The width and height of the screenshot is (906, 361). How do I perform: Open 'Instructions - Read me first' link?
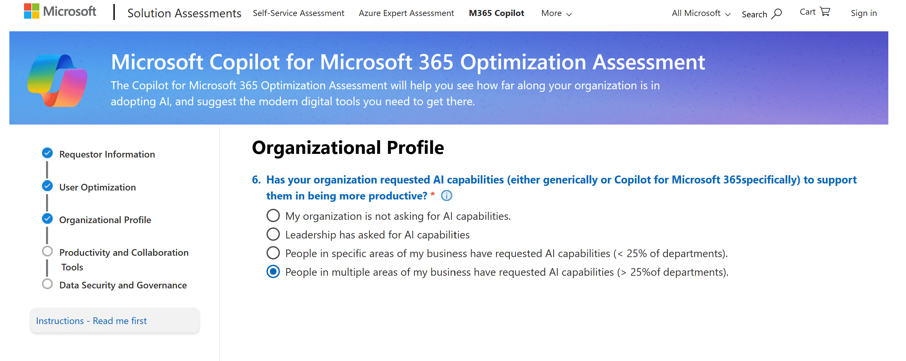tap(91, 321)
